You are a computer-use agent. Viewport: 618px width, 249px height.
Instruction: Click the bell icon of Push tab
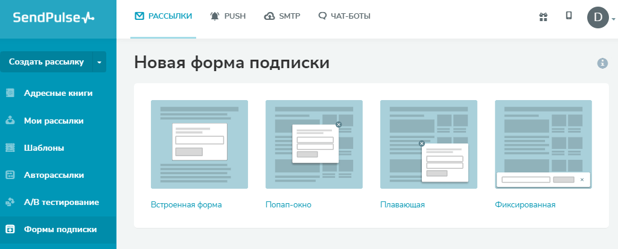(215, 16)
